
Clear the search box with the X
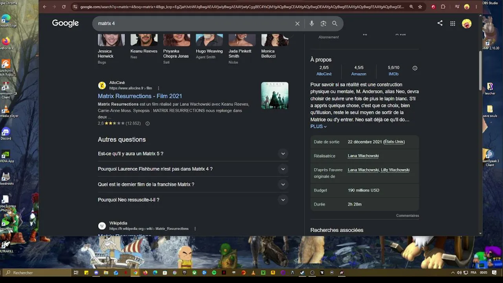coord(297,24)
